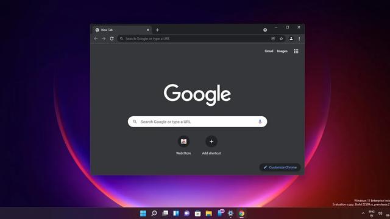This screenshot has width=390, height=219.
Task: Open Windows Search from the taskbar
Action: pos(154,214)
